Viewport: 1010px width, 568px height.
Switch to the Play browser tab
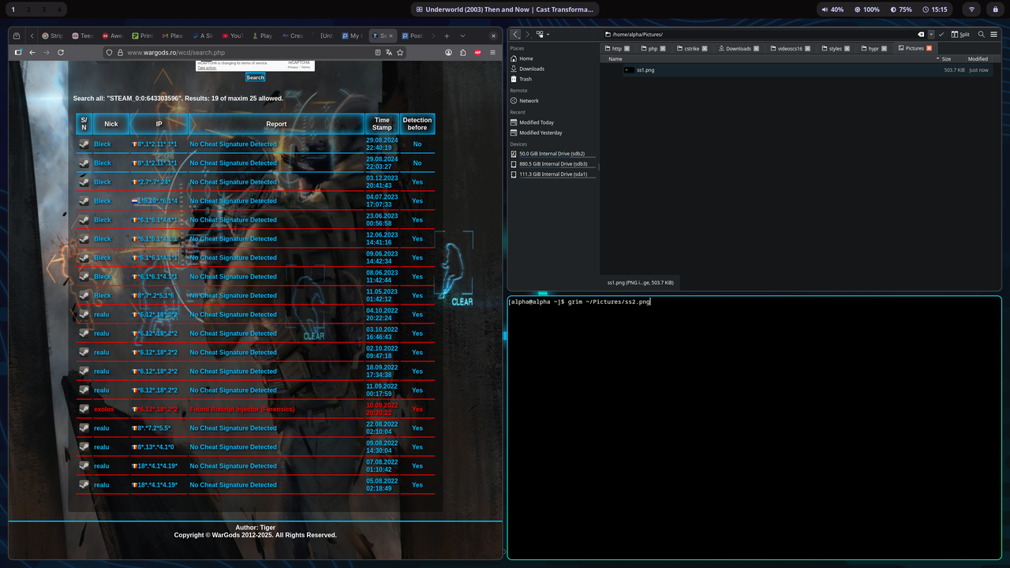[x=262, y=35]
